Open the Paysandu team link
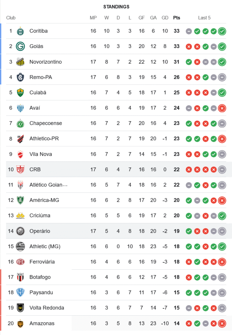 click(x=41, y=292)
